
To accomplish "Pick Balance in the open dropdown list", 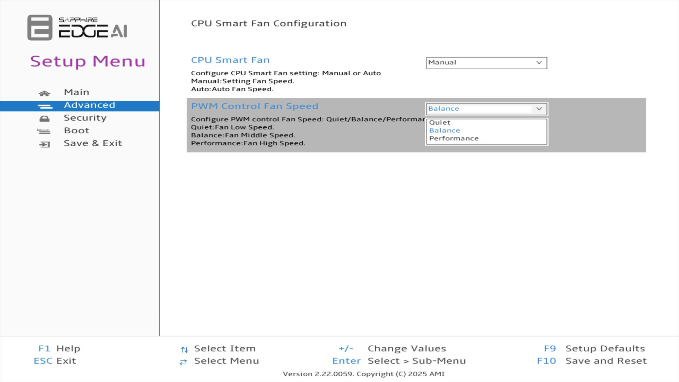I will [445, 131].
